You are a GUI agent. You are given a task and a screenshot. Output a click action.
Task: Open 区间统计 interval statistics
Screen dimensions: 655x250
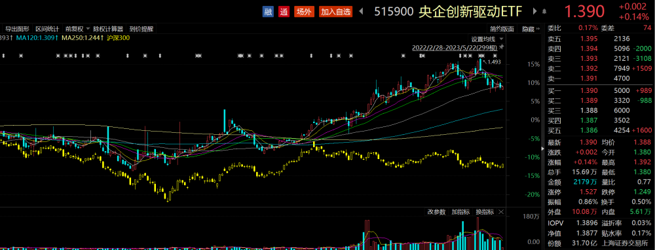pyautogui.click(x=47, y=29)
